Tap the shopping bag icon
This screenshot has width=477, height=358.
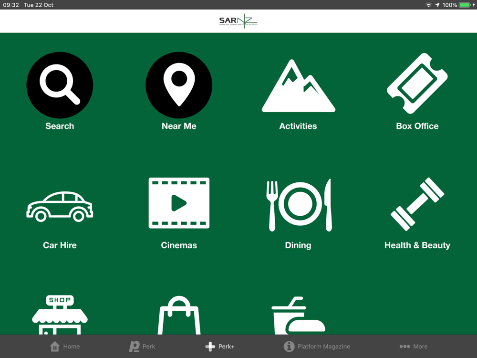[179, 315]
